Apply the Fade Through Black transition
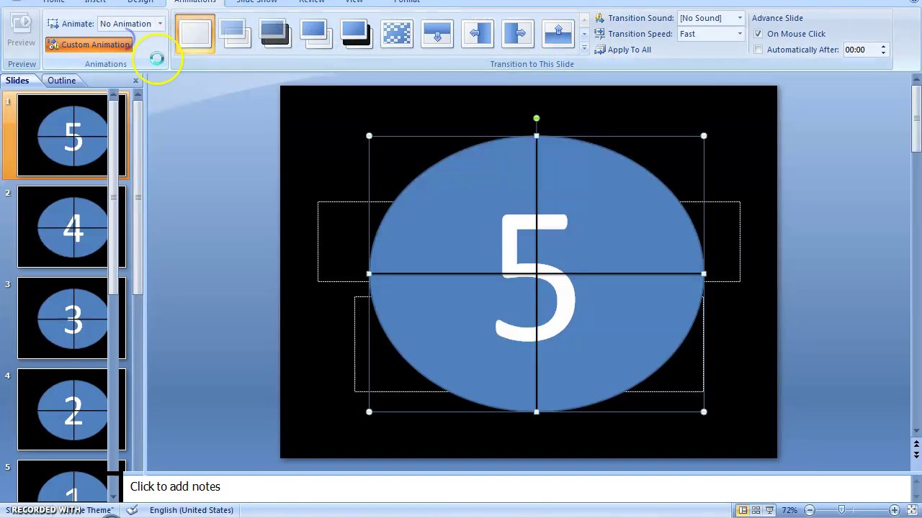Screen dimensions: 922x518 coord(275,34)
